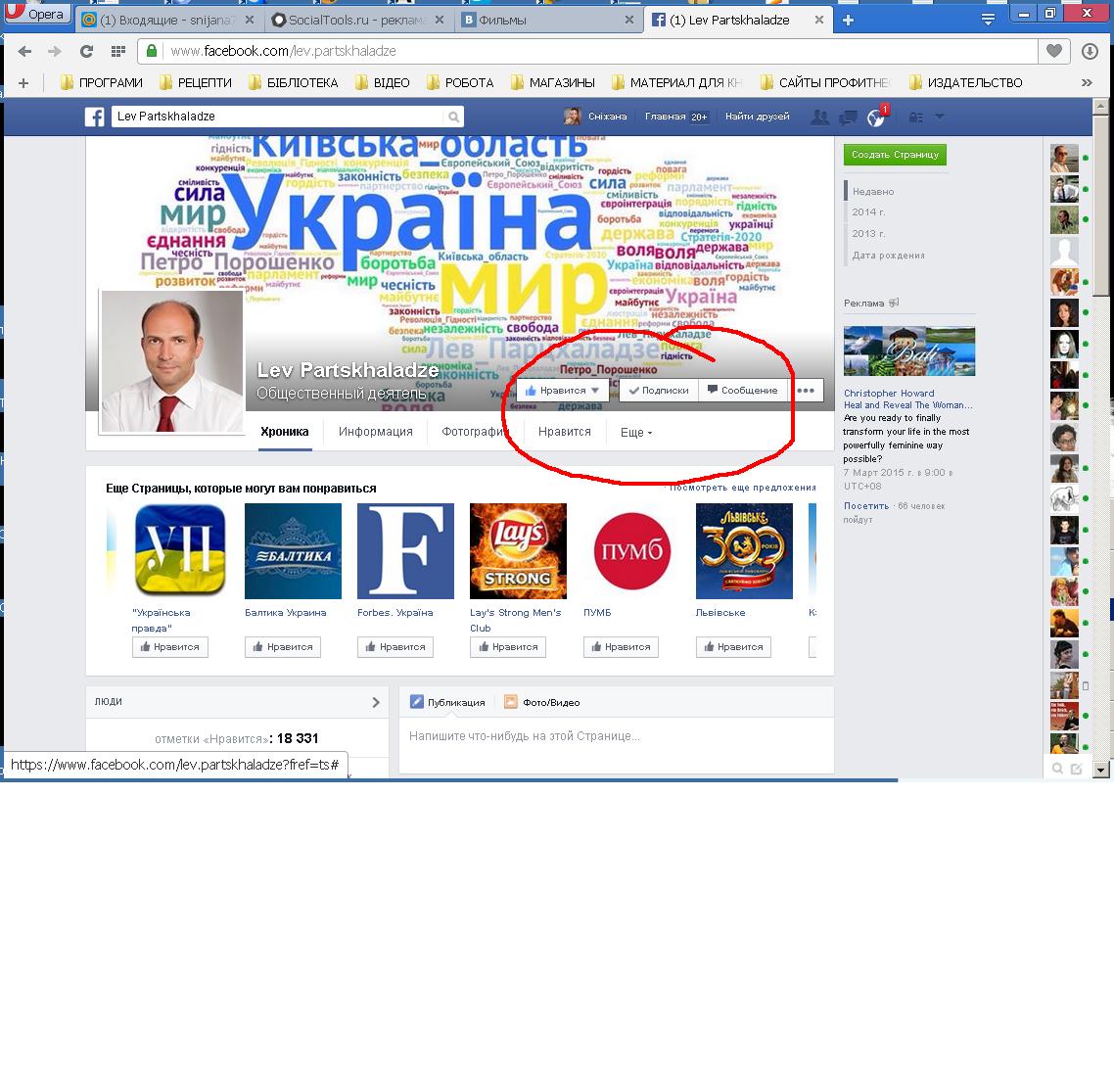The height and width of the screenshot is (1077, 1114).
Task: Switch to the Входящие mail tab
Action: [168, 20]
